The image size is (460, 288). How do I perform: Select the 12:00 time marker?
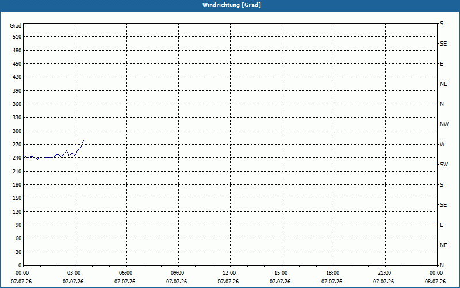pos(229,273)
